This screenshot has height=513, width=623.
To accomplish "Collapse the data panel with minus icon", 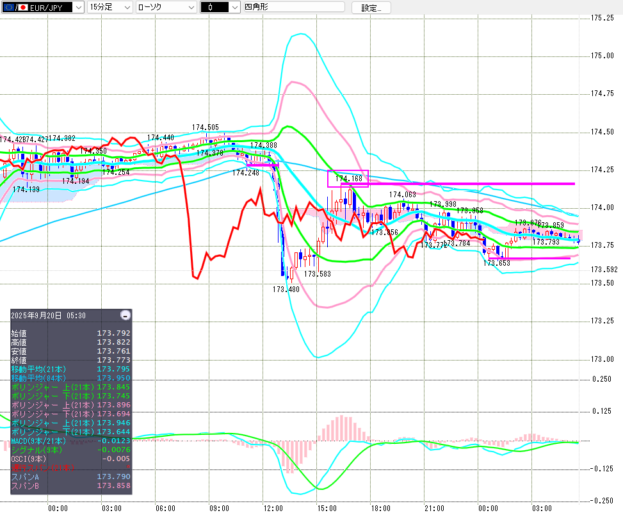I will click(x=125, y=315).
